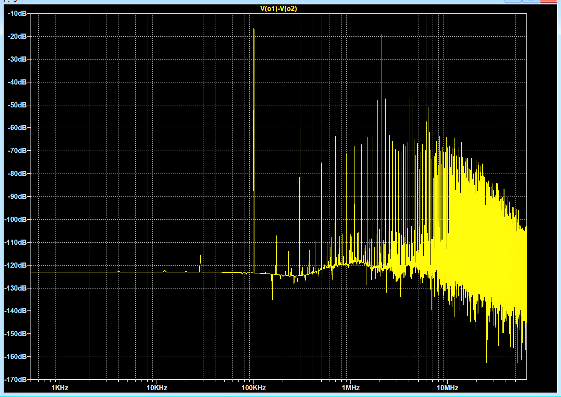Image resolution: width=561 pixels, height=397 pixels.
Task: Click the V(o1)-V(o2) trace label
Action: (278, 9)
